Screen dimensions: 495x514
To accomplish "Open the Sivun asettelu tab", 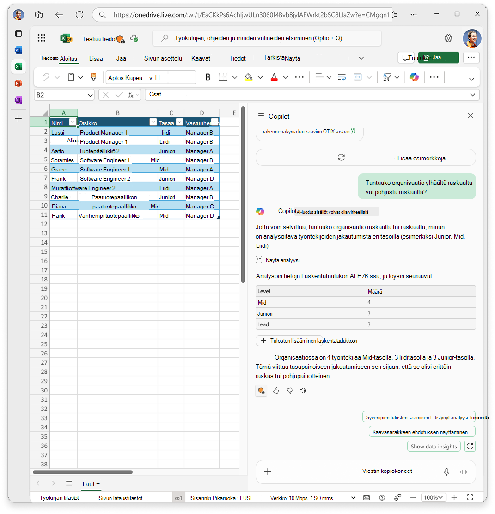I will [x=163, y=58].
